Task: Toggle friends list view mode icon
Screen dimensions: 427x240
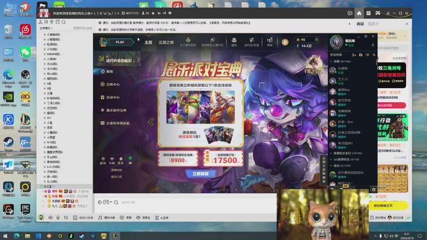Action: (x=367, y=55)
